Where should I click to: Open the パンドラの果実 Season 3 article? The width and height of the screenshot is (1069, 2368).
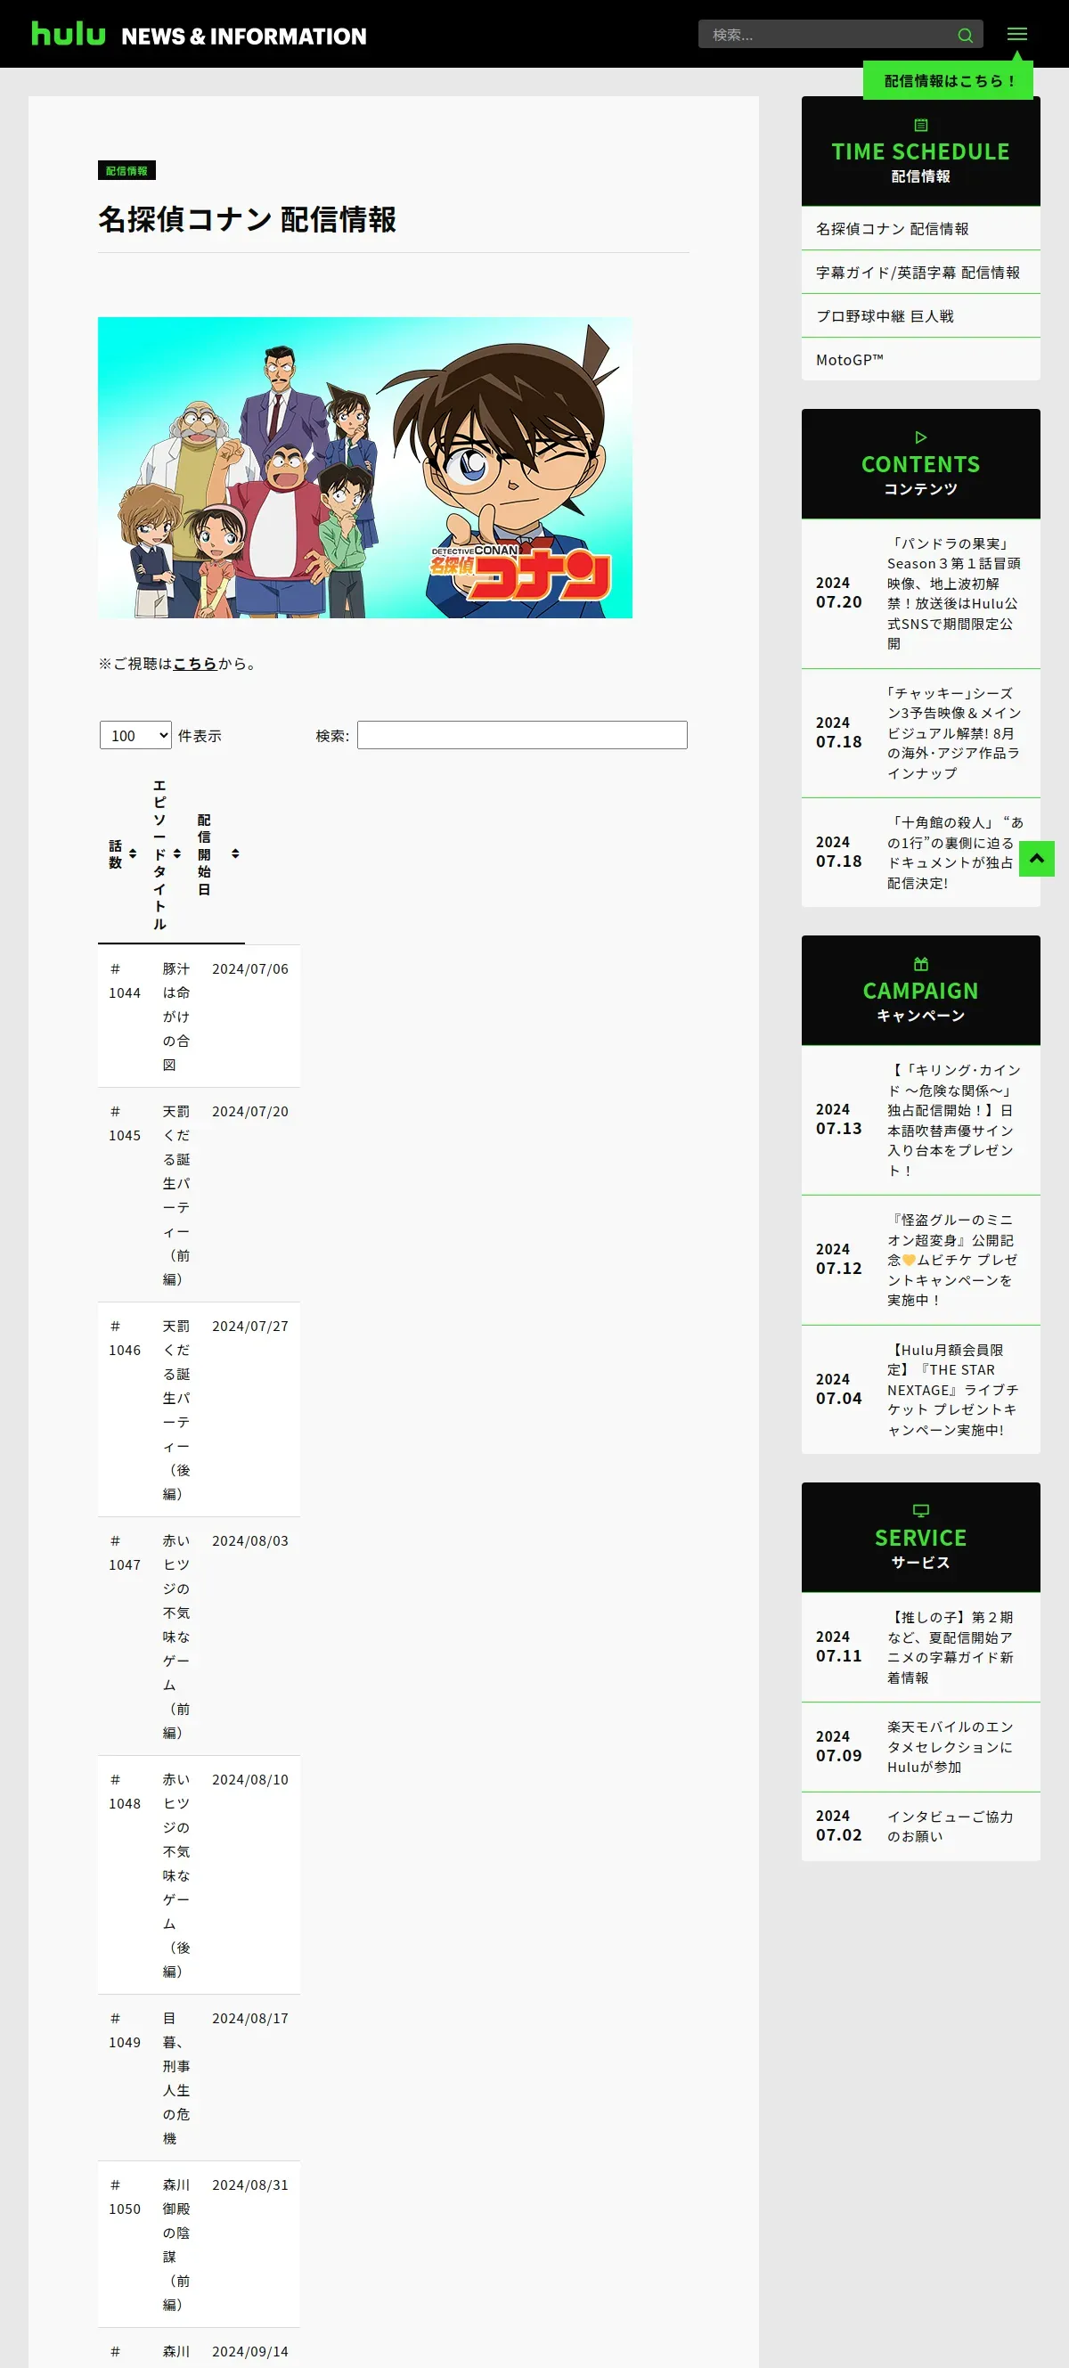coord(920,594)
